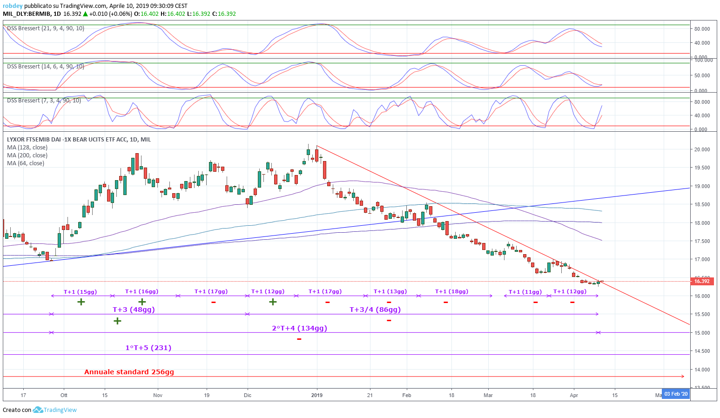The height and width of the screenshot is (418, 720).
Task: Select the MA (200, close) legend entry
Action: [27, 155]
